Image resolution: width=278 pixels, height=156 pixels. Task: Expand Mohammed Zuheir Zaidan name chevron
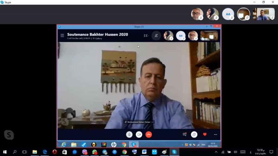[152, 122]
